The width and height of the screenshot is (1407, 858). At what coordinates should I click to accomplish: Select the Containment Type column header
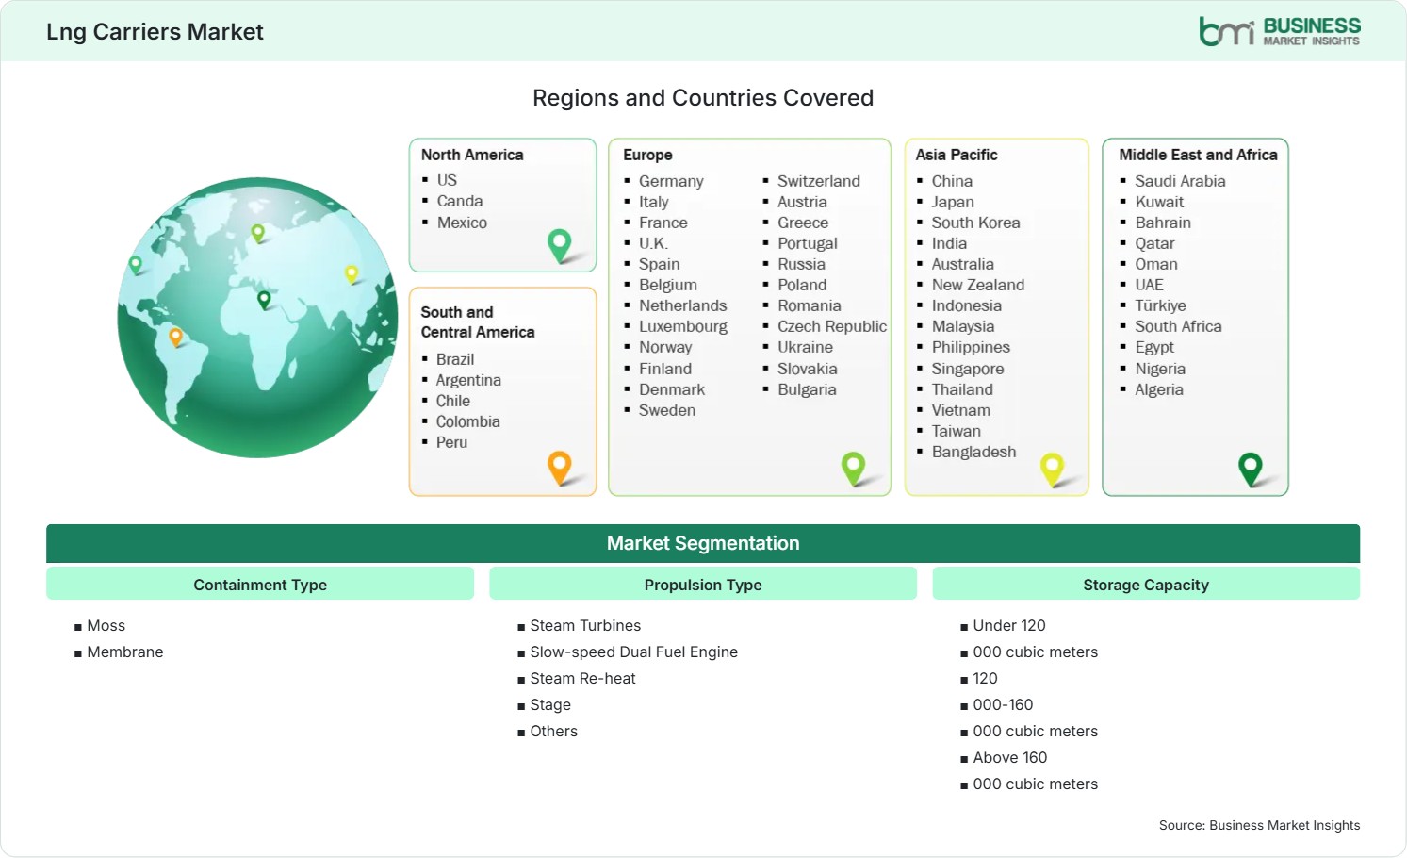260,585
